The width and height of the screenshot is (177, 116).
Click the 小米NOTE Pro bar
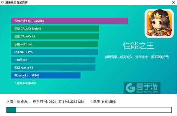click(x=55, y=52)
